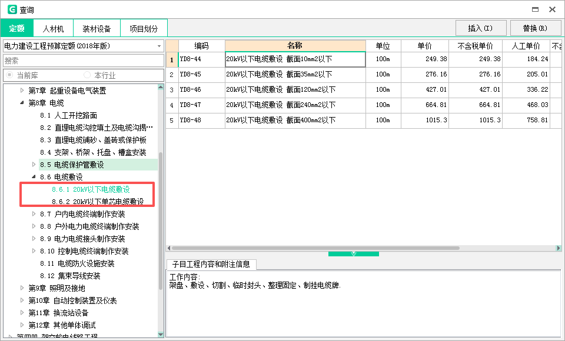
Task: Click the restore window icon
Action: [534, 9]
